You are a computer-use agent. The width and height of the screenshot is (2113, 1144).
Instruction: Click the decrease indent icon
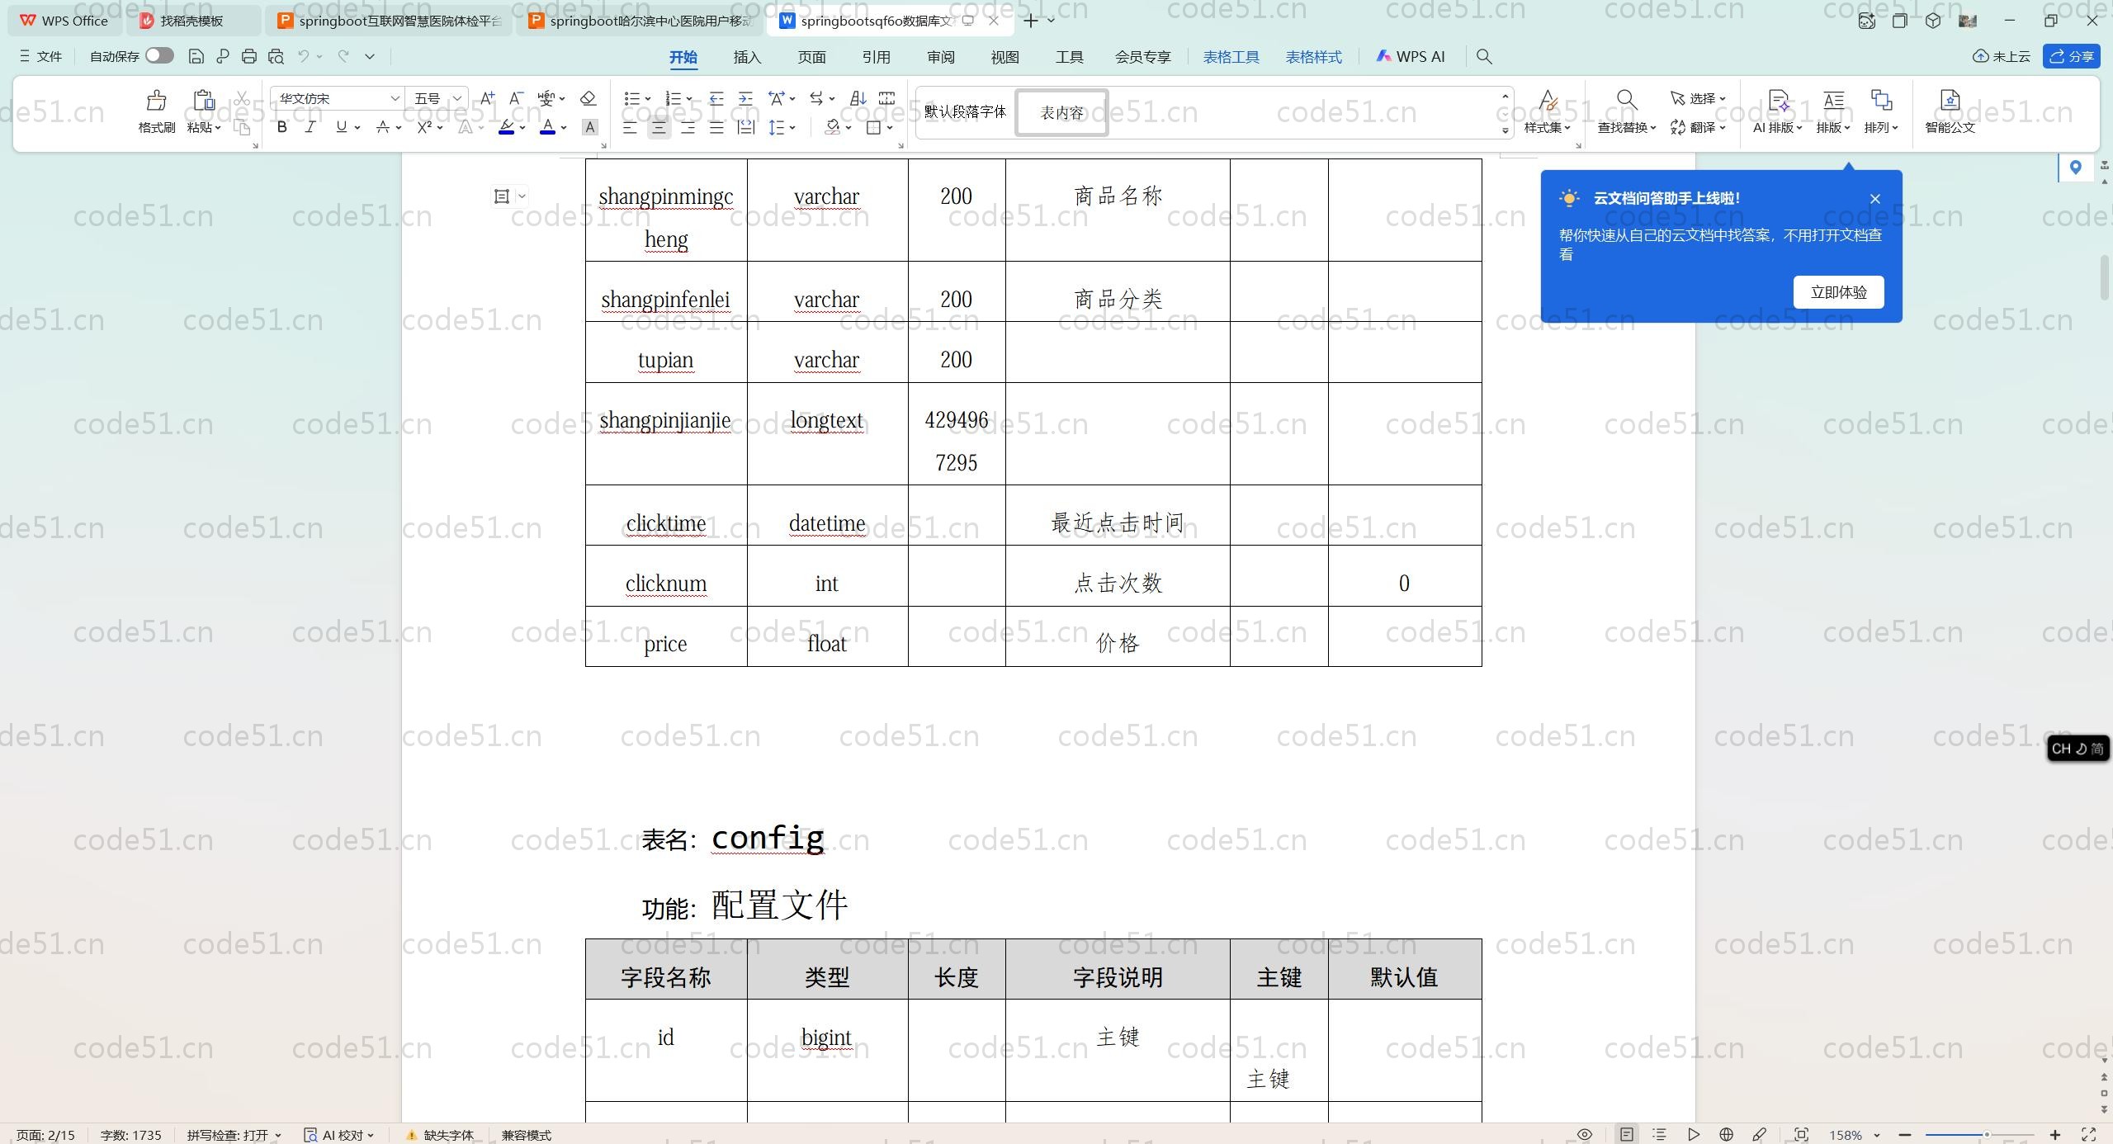coord(716,98)
